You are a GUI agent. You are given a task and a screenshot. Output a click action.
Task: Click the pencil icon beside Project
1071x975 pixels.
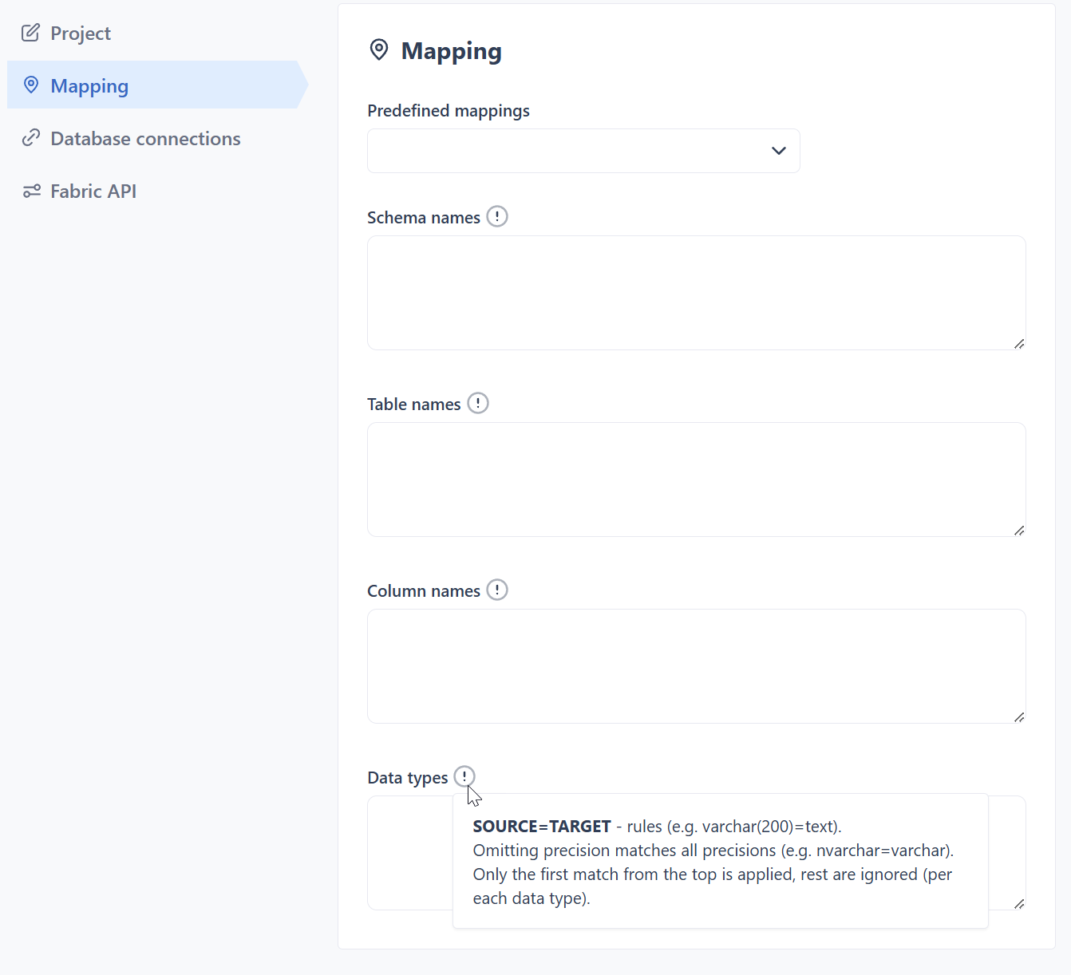tap(30, 33)
